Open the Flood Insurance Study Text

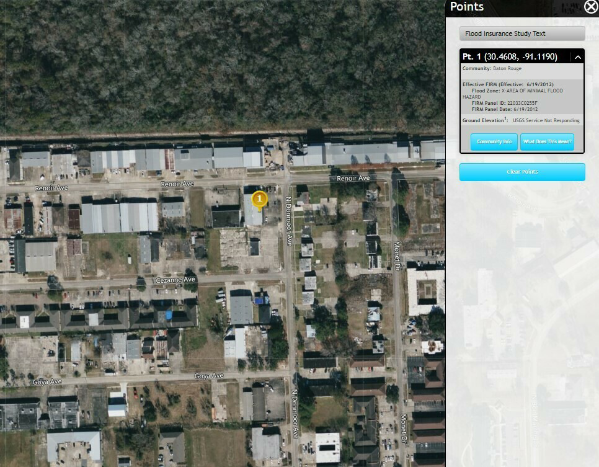click(522, 33)
